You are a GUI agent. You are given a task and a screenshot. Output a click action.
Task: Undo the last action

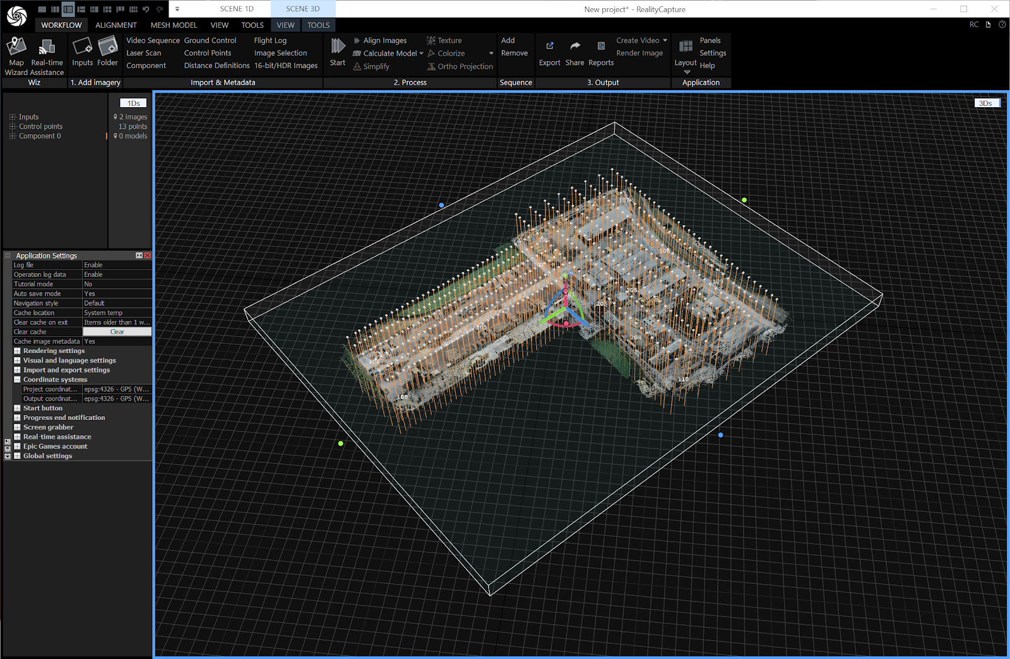tap(146, 9)
